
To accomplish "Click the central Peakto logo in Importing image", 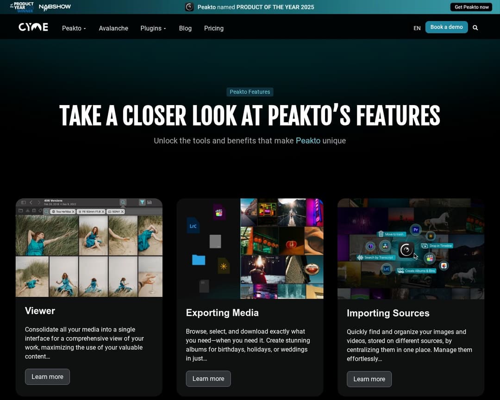I will tap(406, 250).
